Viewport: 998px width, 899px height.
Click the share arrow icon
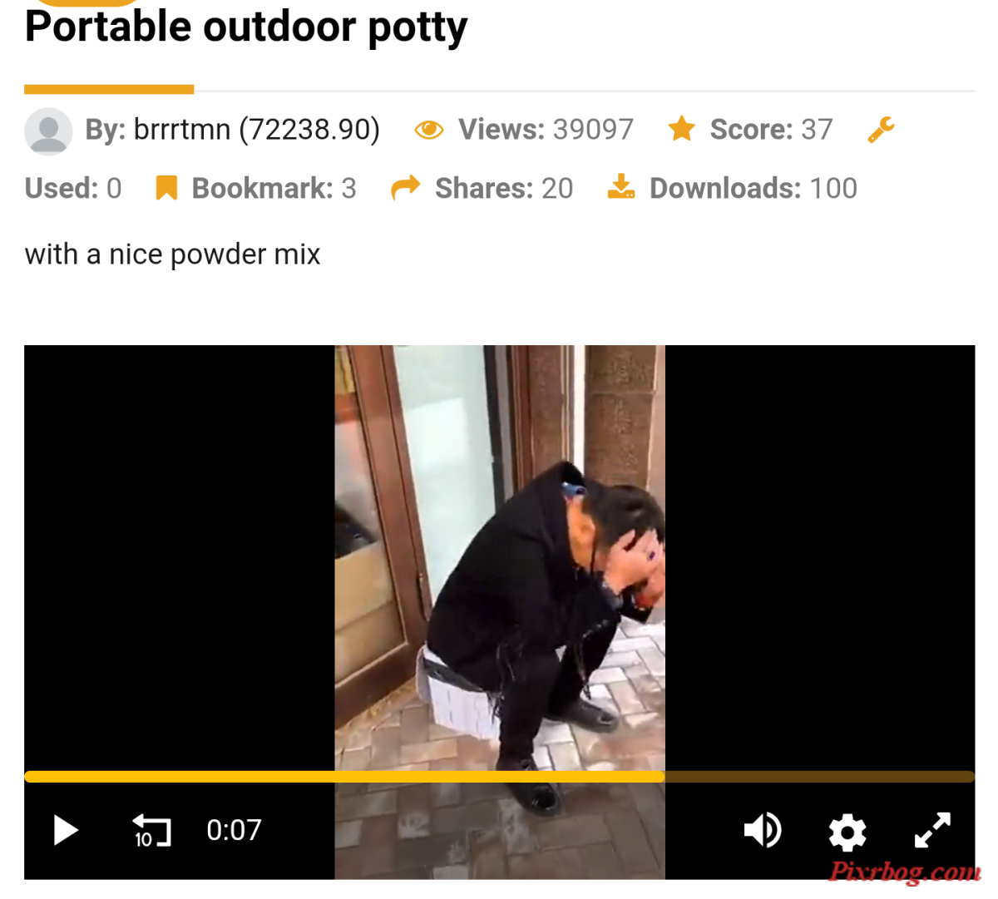(406, 188)
